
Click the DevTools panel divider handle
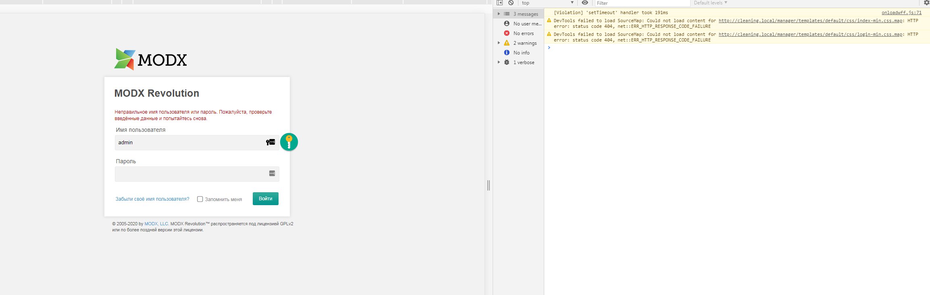pyautogui.click(x=489, y=185)
